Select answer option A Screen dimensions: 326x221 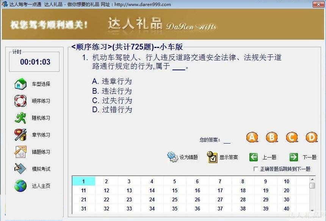click(x=252, y=137)
